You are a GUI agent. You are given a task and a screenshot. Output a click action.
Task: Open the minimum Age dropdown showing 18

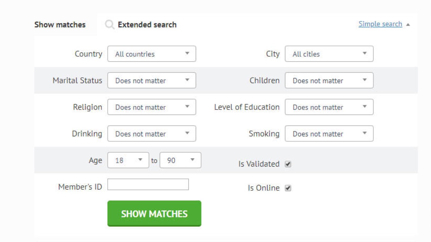click(128, 160)
